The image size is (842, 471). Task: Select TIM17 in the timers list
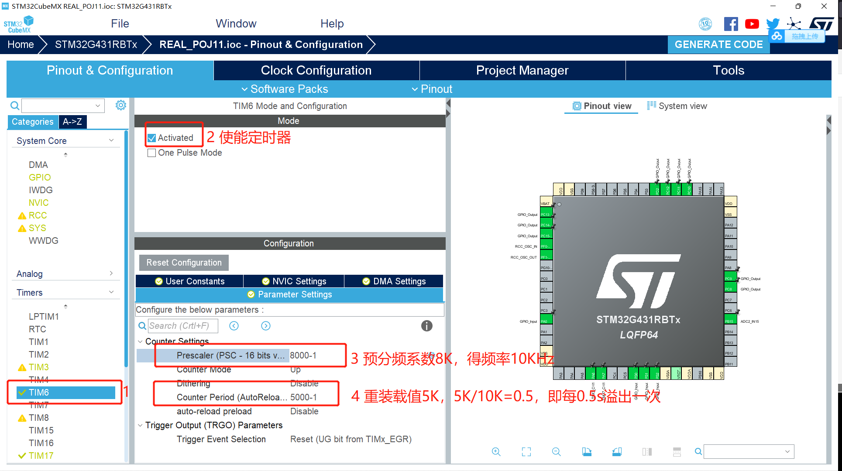[41, 455]
